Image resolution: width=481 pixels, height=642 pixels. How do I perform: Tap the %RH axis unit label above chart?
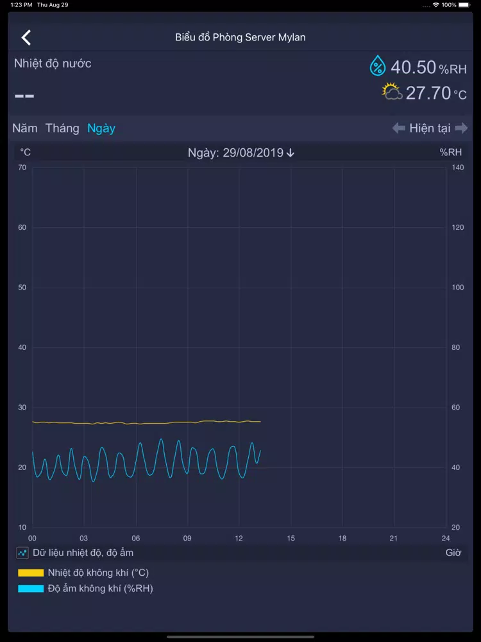pyautogui.click(x=451, y=152)
